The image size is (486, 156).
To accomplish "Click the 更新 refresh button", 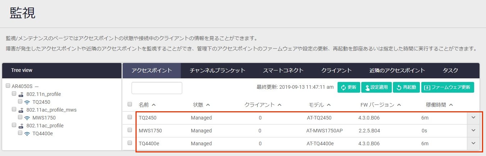I will pos(348,88).
